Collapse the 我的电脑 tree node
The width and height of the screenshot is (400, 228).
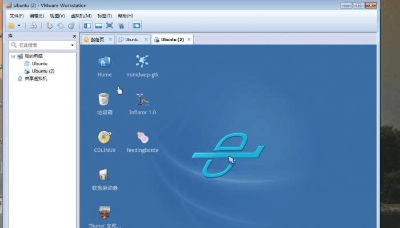[x=13, y=57]
